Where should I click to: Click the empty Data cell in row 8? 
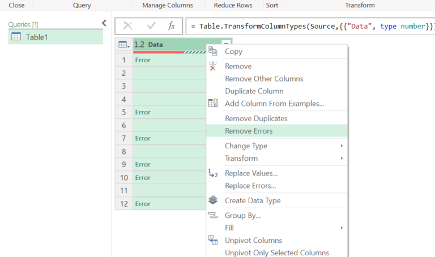click(x=169, y=151)
